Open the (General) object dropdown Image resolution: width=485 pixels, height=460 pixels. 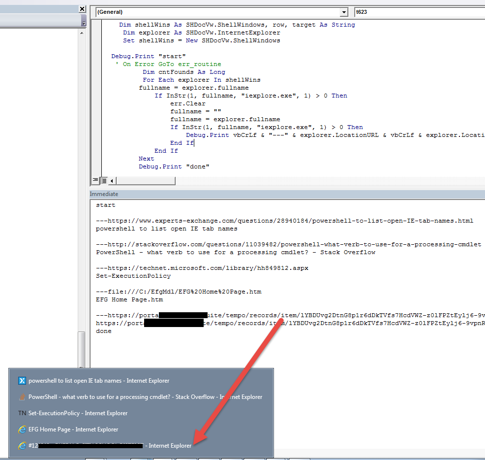345,12
